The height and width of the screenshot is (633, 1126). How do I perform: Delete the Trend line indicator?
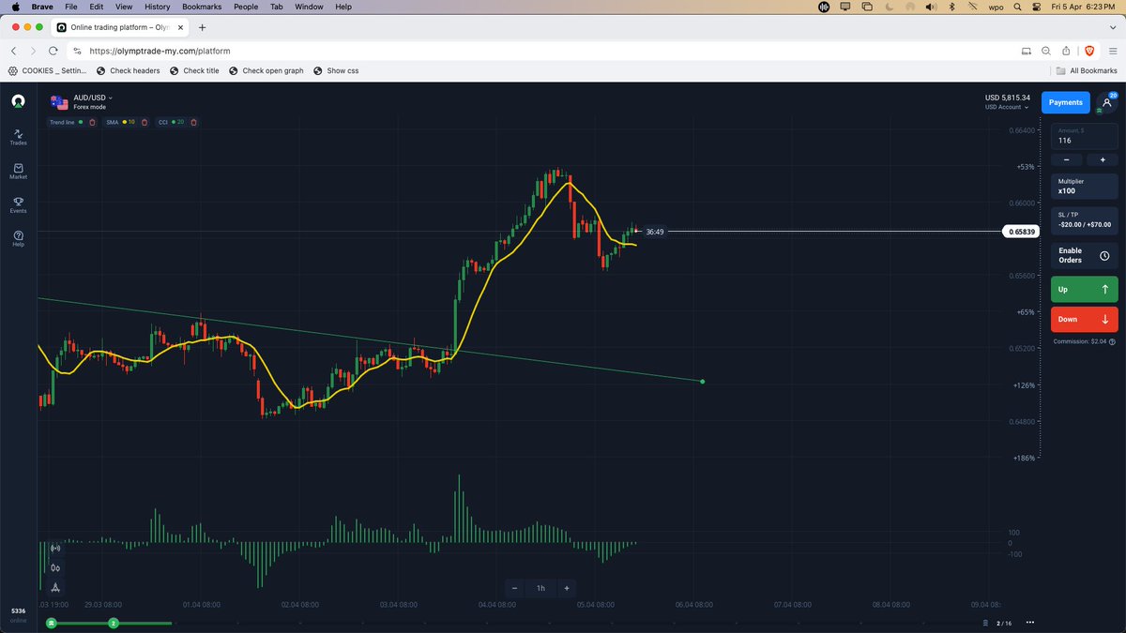[92, 122]
